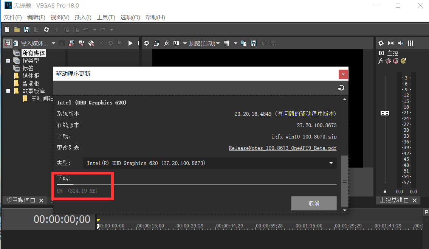Copy snapshot to clipboard icon in preview

click(244, 43)
